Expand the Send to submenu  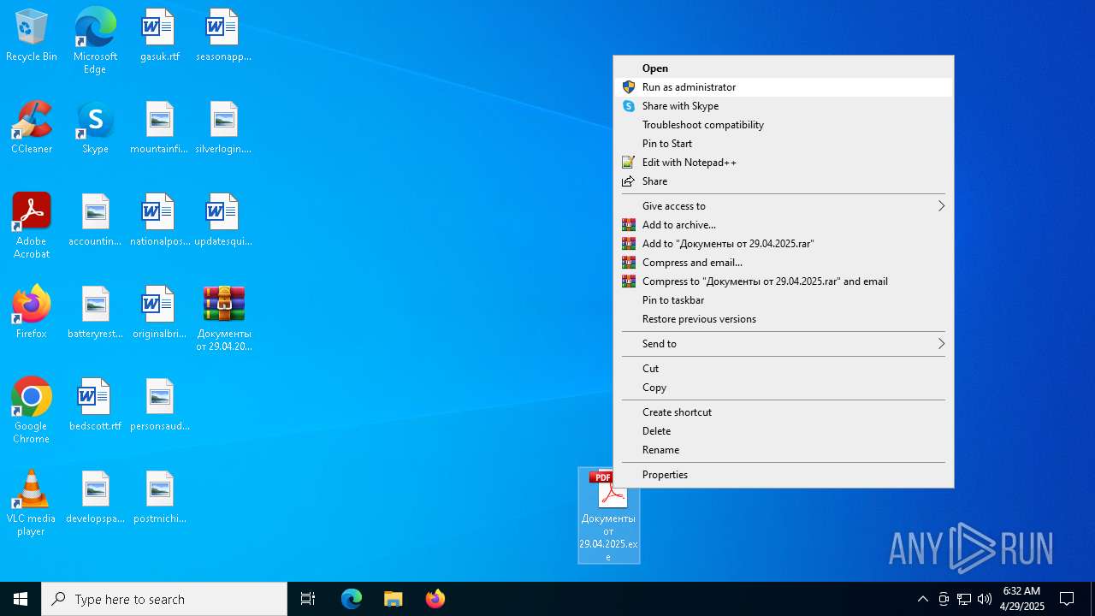click(783, 344)
